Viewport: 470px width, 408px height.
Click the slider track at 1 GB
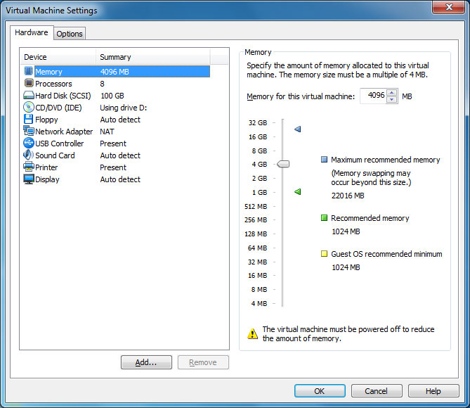(x=282, y=192)
